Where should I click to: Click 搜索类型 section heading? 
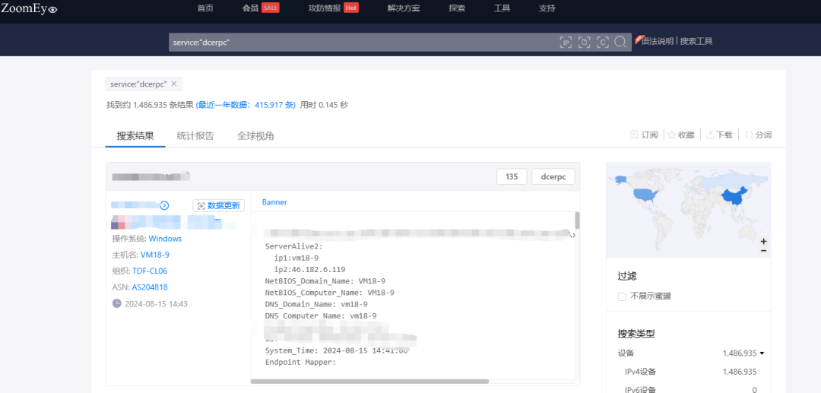[x=636, y=334]
